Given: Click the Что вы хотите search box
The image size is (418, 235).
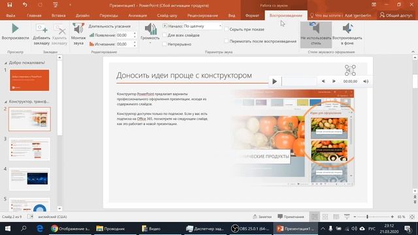Looking at the screenshot, I should point(327,16).
